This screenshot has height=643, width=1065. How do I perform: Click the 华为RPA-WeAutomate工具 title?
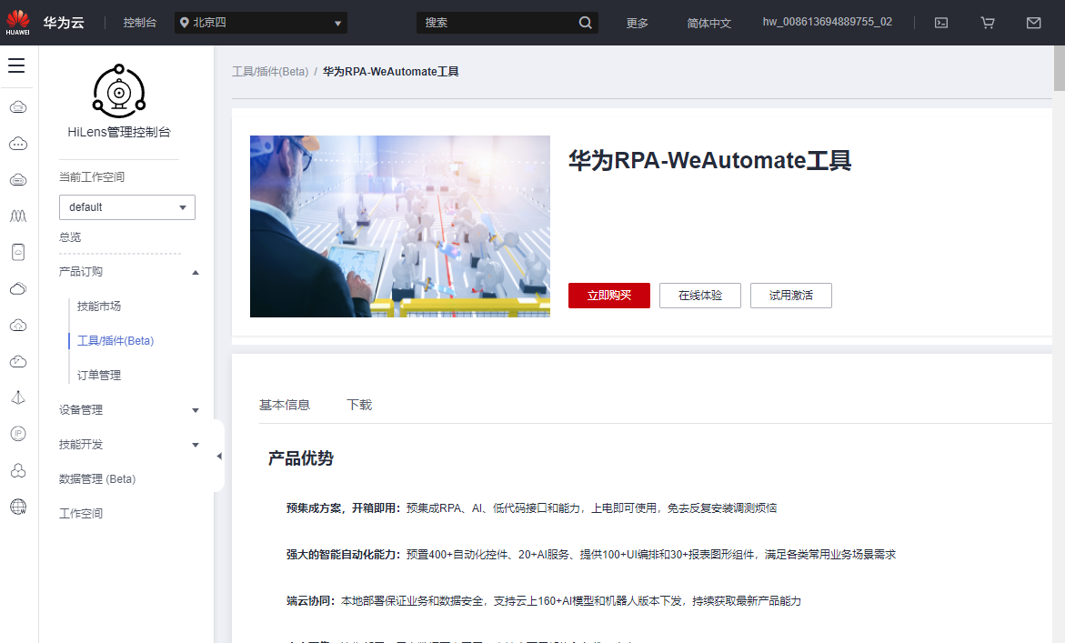(x=709, y=160)
